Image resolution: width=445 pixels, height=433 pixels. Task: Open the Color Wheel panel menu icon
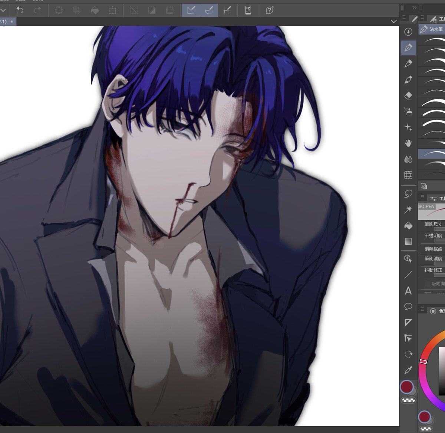pos(422,309)
